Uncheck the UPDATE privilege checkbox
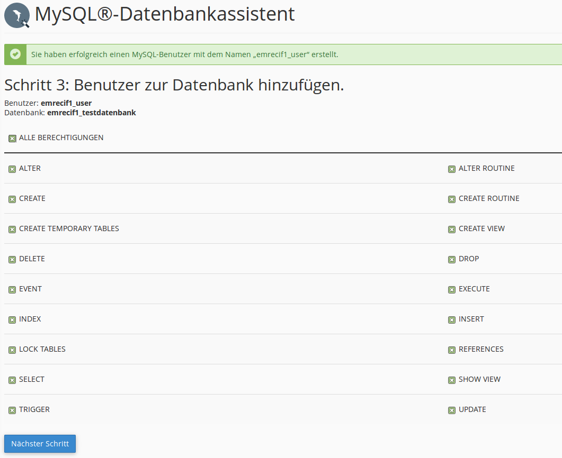This screenshot has height=458, width=562. pyautogui.click(x=452, y=410)
